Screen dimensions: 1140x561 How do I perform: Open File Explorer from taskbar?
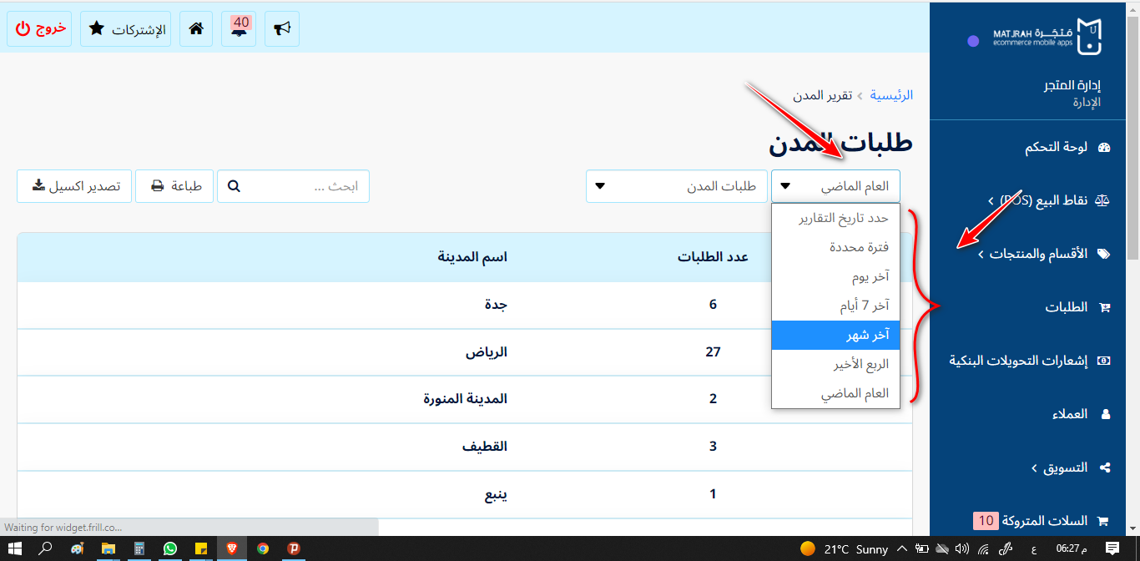(x=108, y=548)
